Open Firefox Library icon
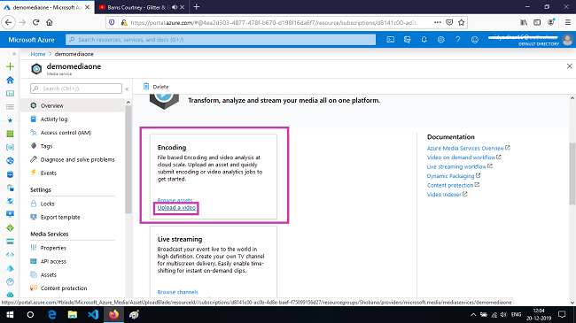The width and height of the screenshot is (576, 323). [524, 22]
